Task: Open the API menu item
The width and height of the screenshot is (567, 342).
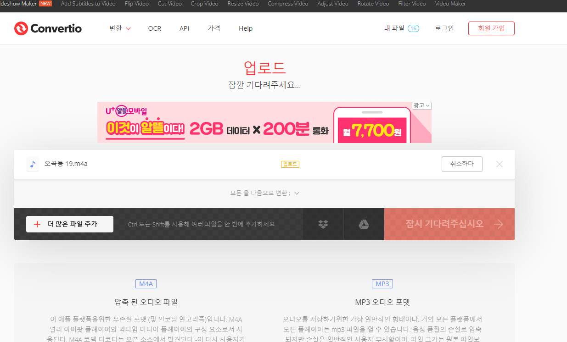Action: click(184, 28)
